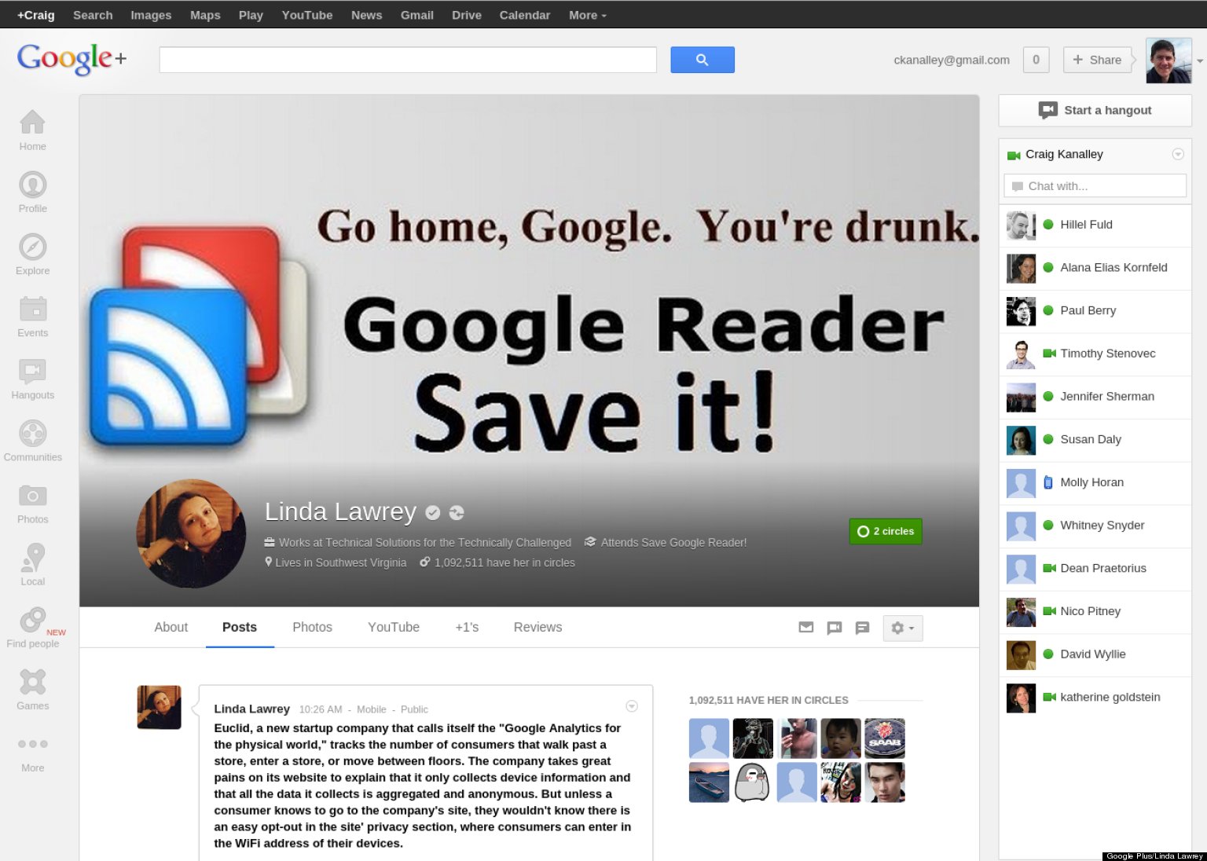The height and width of the screenshot is (861, 1207).
Task: Open the settings gear dropdown on profile
Action: pos(902,628)
